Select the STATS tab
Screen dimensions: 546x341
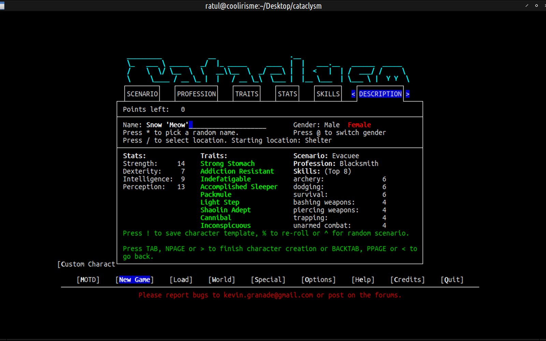pyautogui.click(x=287, y=94)
